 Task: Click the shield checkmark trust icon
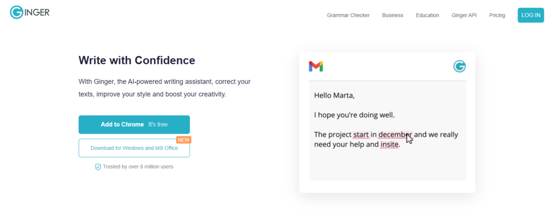coord(98,167)
